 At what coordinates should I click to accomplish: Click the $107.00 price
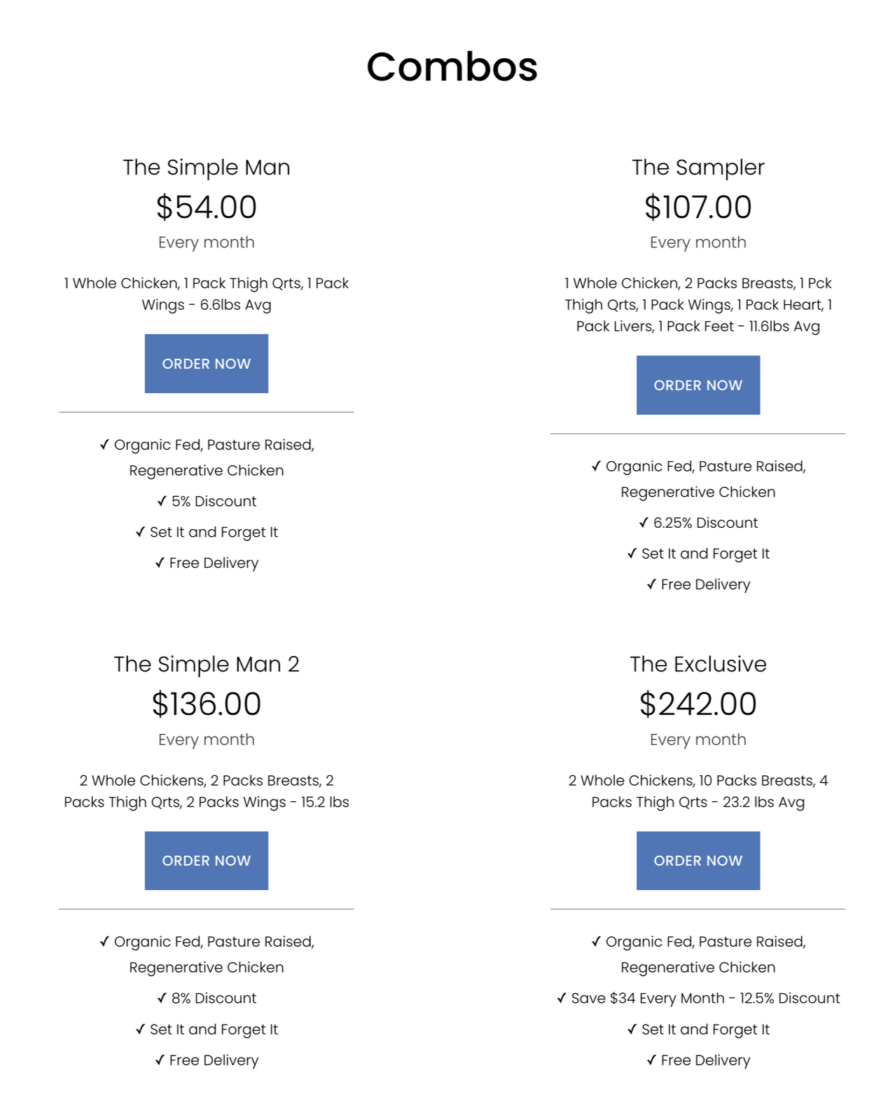698,207
